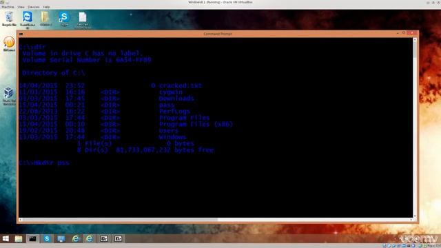Viewport: 441px width, 248px height.
Task: Open the second 7-Zip taskbar window
Action: click(118, 239)
